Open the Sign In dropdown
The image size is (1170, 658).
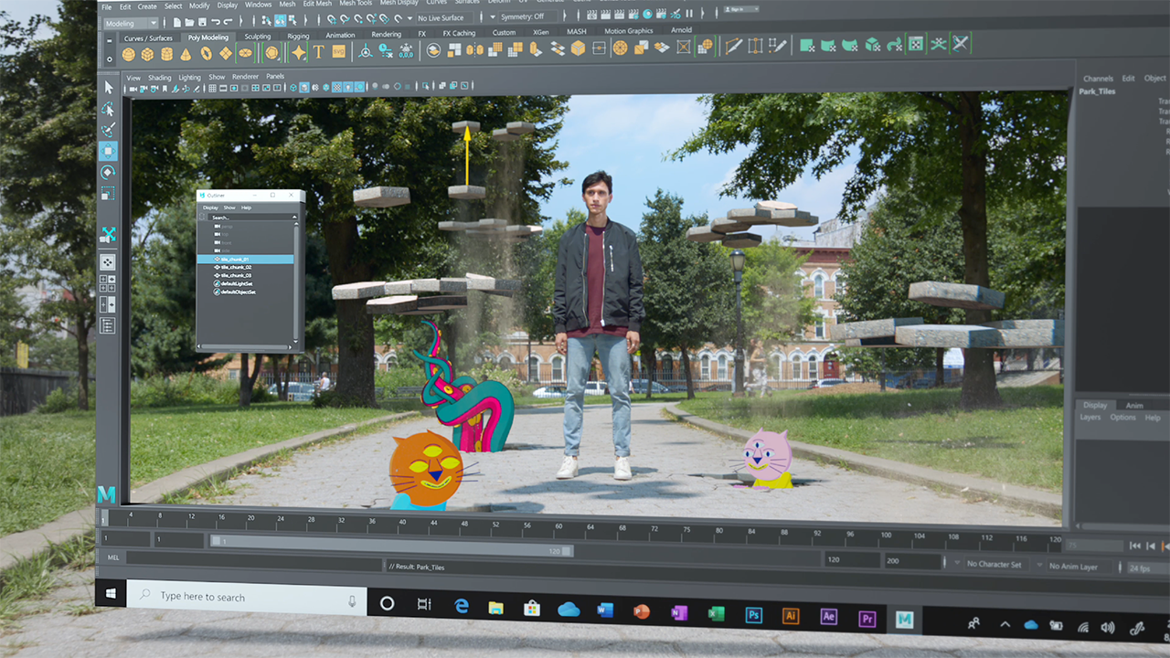(740, 9)
